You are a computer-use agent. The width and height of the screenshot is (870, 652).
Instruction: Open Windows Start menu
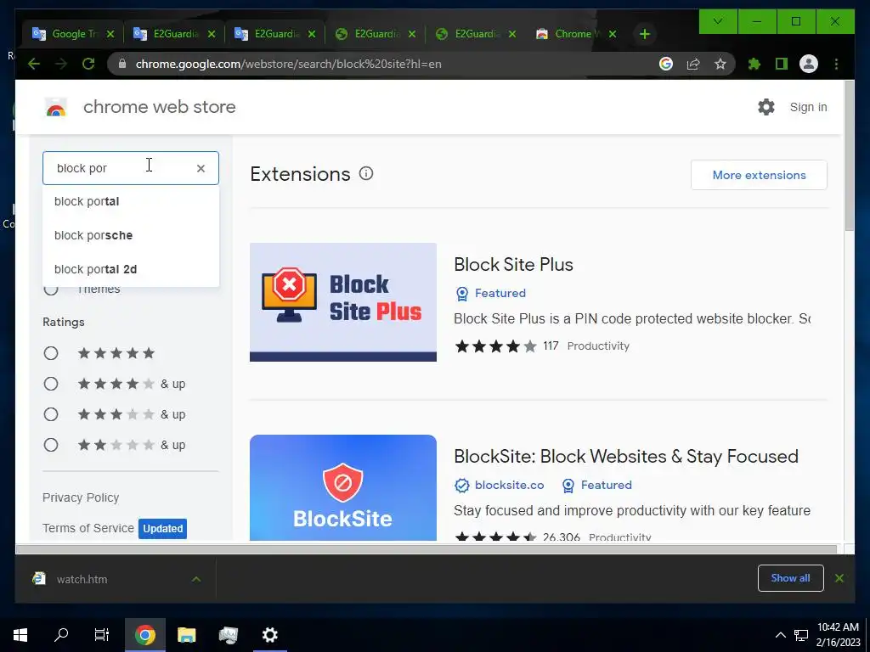click(x=20, y=635)
